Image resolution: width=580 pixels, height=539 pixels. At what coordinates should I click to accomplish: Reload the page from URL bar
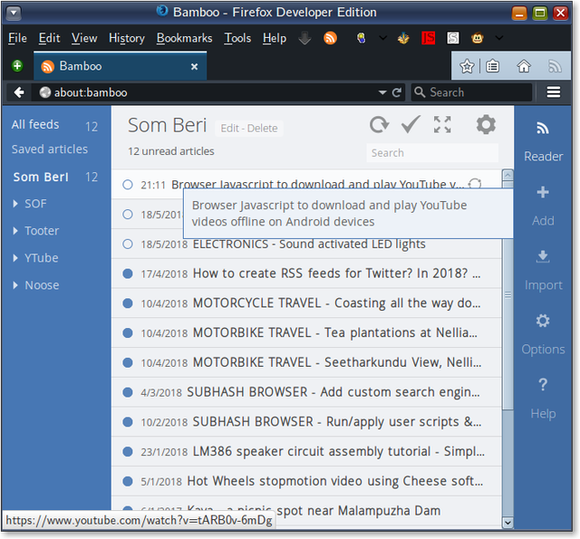pos(397,92)
